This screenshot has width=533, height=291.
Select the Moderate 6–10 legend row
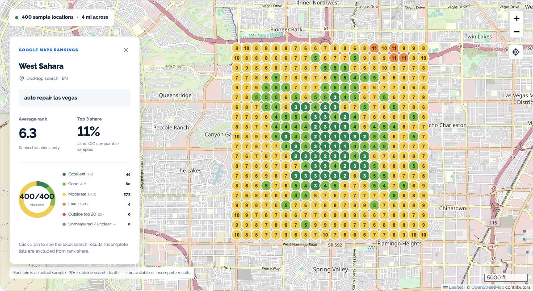tap(96, 194)
